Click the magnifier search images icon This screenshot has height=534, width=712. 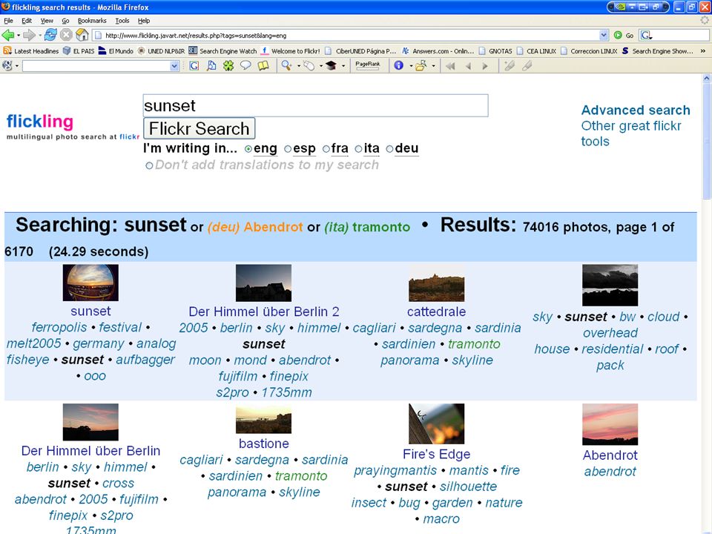click(x=286, y=66)
